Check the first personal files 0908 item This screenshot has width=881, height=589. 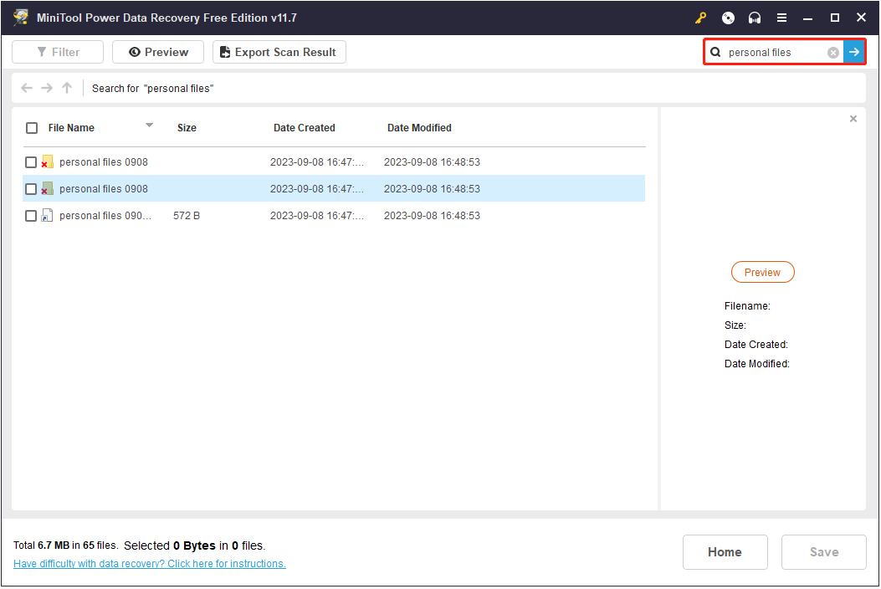[x=31, y=162]
